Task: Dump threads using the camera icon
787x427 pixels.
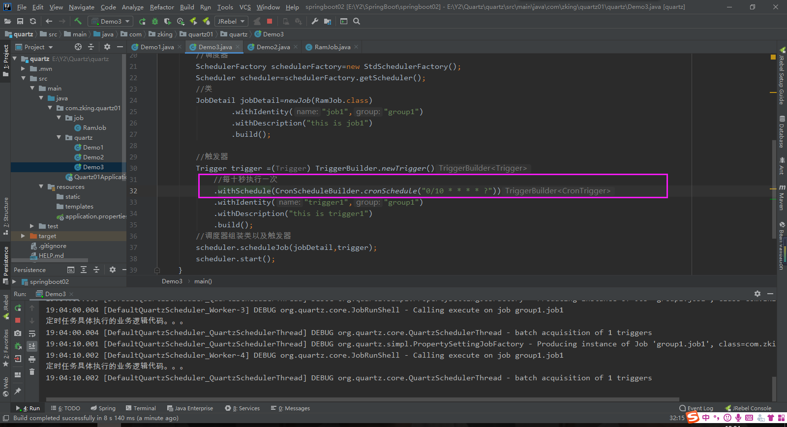Action: (18, 333)
